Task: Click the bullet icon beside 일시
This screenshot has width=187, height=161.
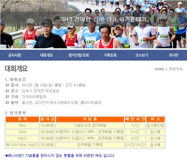Action: pos(7,85)
